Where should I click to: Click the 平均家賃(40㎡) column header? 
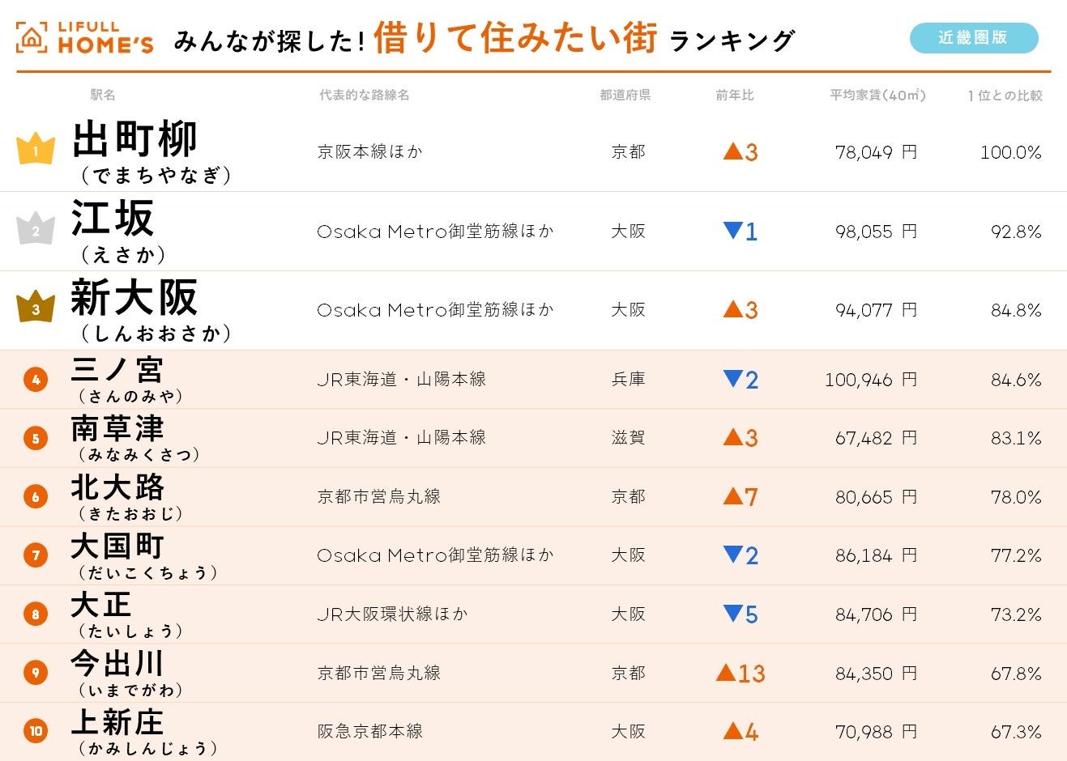pyautogui.click(x=877, y=96)
